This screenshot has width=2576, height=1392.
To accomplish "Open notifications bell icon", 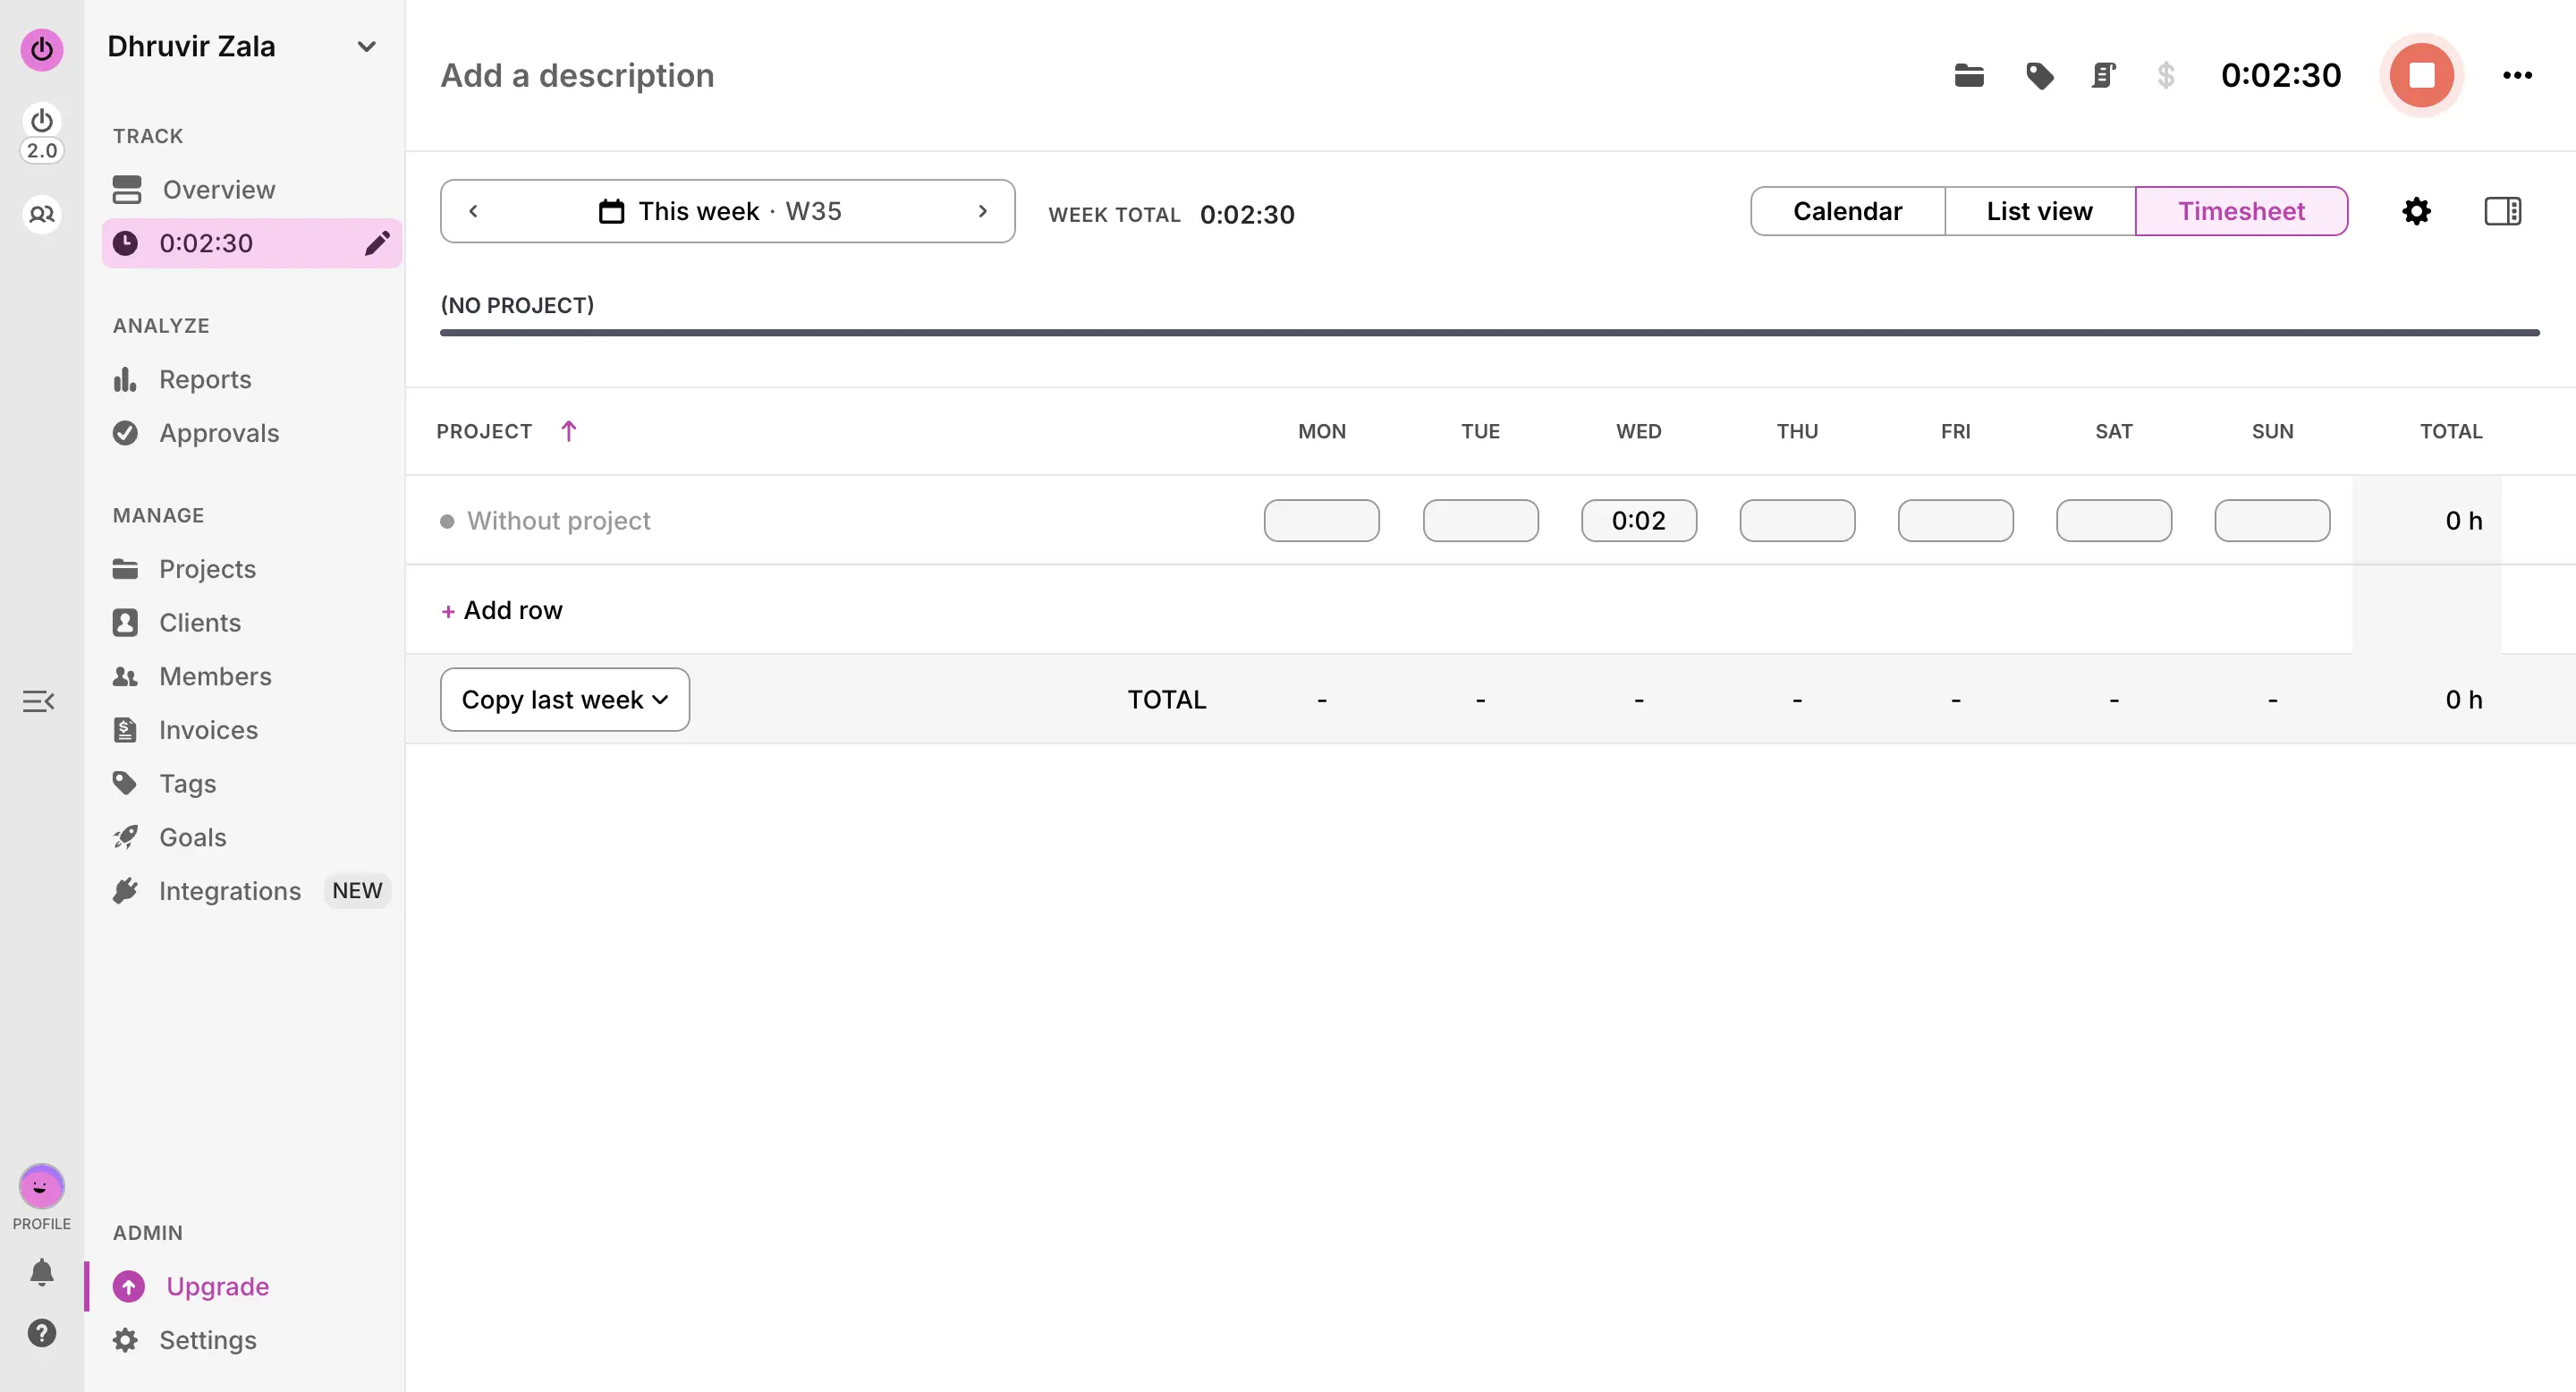I will coord(41,1272).
